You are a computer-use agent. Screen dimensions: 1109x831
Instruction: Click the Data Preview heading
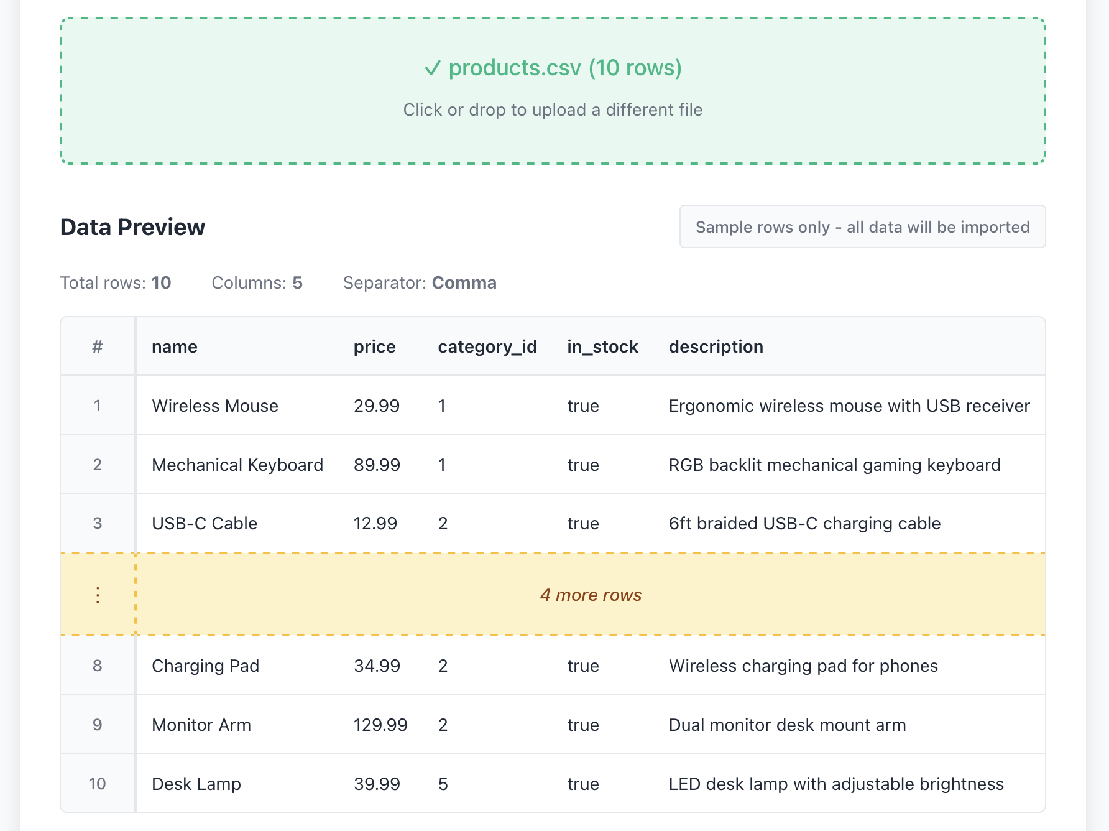pyautogui.click(x=132, y=226)
